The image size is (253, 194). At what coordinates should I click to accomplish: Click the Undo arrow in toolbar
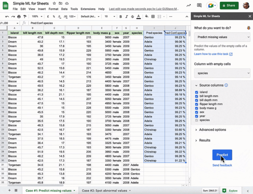tap(7, 17)
